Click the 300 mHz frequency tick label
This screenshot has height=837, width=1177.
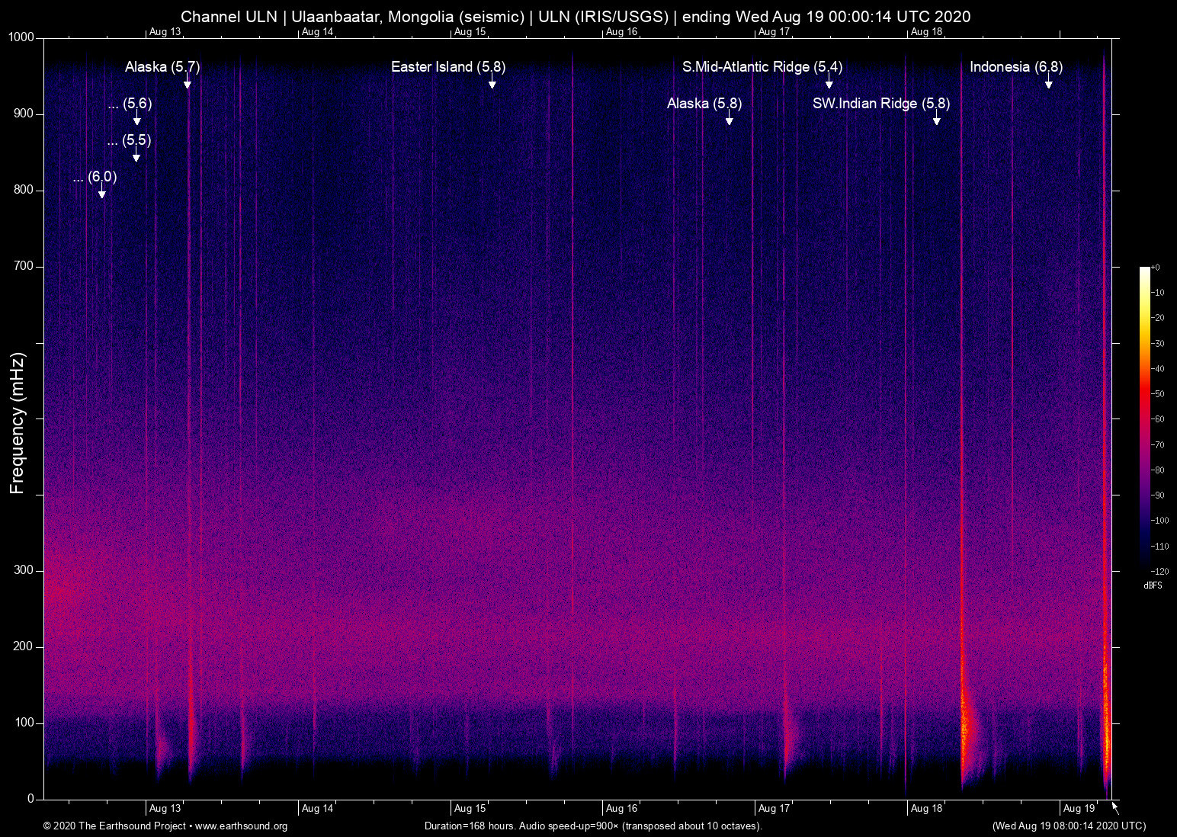click(x=24, y=570)
